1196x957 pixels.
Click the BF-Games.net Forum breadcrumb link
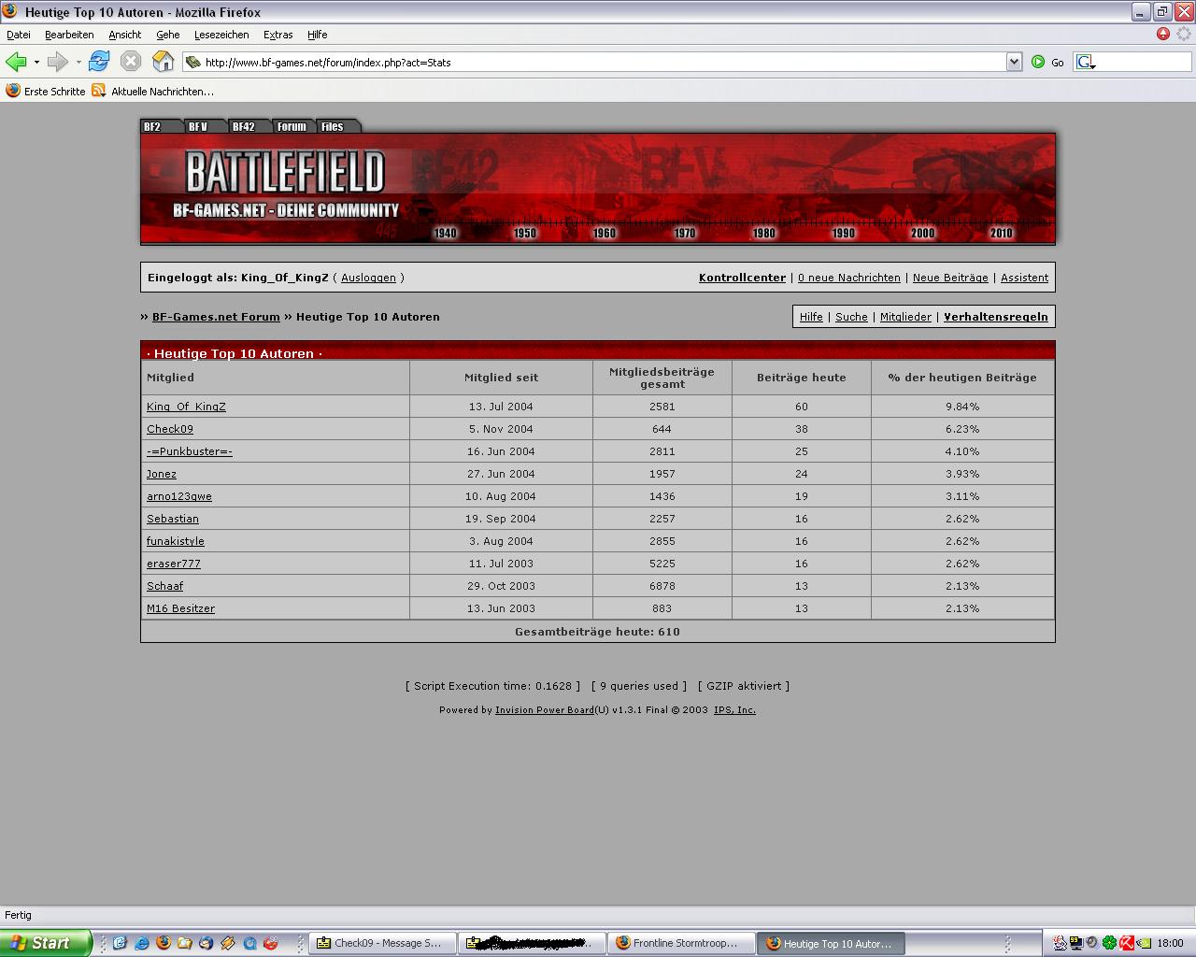pos(216,317)
